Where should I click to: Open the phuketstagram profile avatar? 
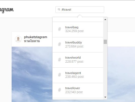coord(18,39)
